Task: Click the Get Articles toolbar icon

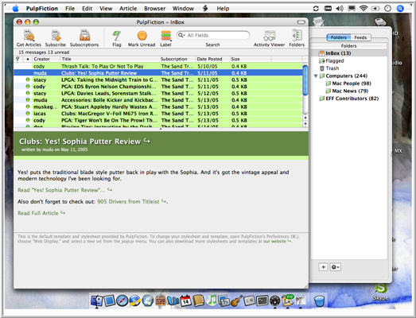Action: (29, 36)
